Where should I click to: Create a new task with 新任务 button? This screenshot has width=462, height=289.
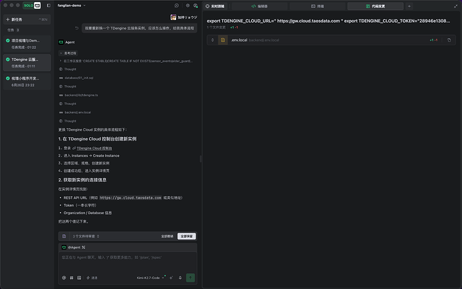pyautogui.click(x=27, y=19)
